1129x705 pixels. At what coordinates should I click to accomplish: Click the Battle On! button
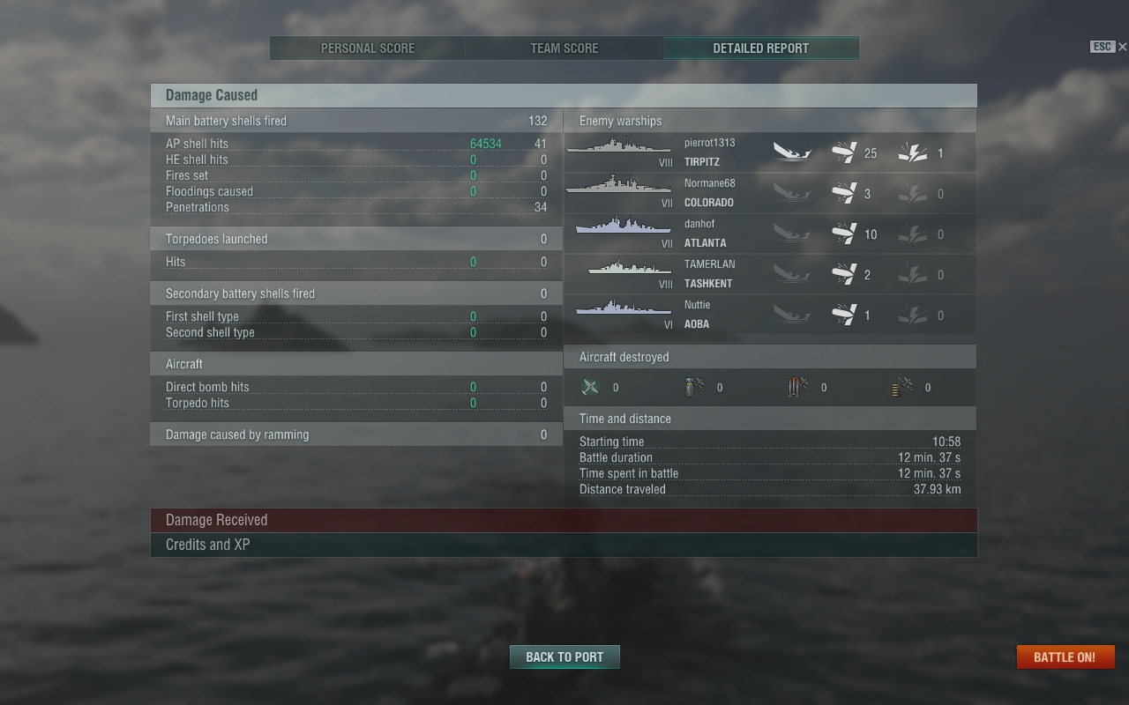coord(1065,657)
